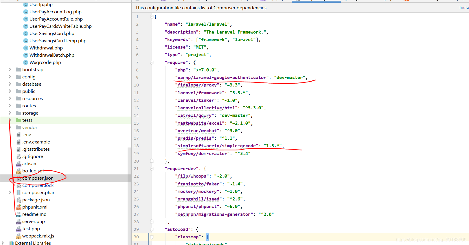Collapse the require-dev block fold marker
This screenshot has height=245, width=469.
coord(152,169)
